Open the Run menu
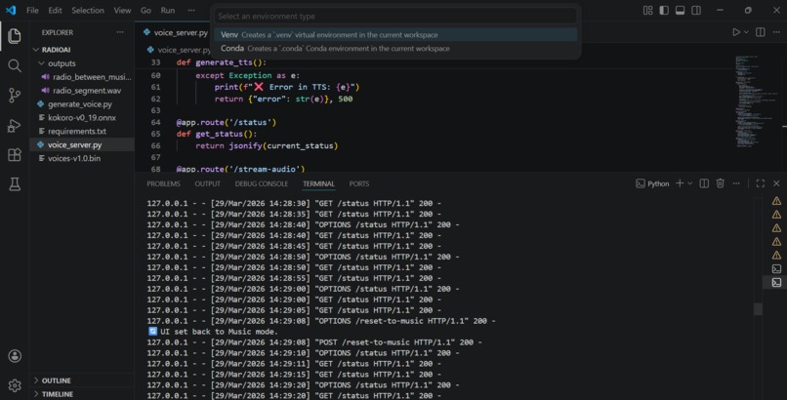Viewport: 787px width, 400px height. point(168,10)
